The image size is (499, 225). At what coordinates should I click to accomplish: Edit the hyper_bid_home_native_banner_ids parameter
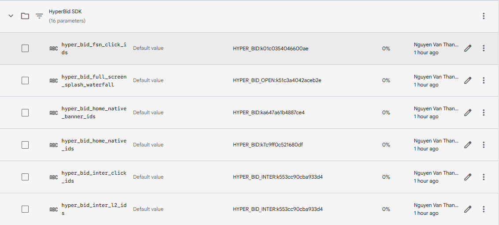pos(468,112)
